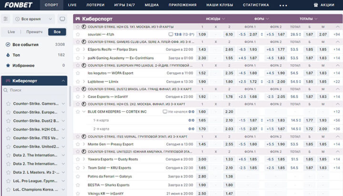
Task: Expand the ESports Recife — Floripa Stars match
Action: (x=84, y=49)
